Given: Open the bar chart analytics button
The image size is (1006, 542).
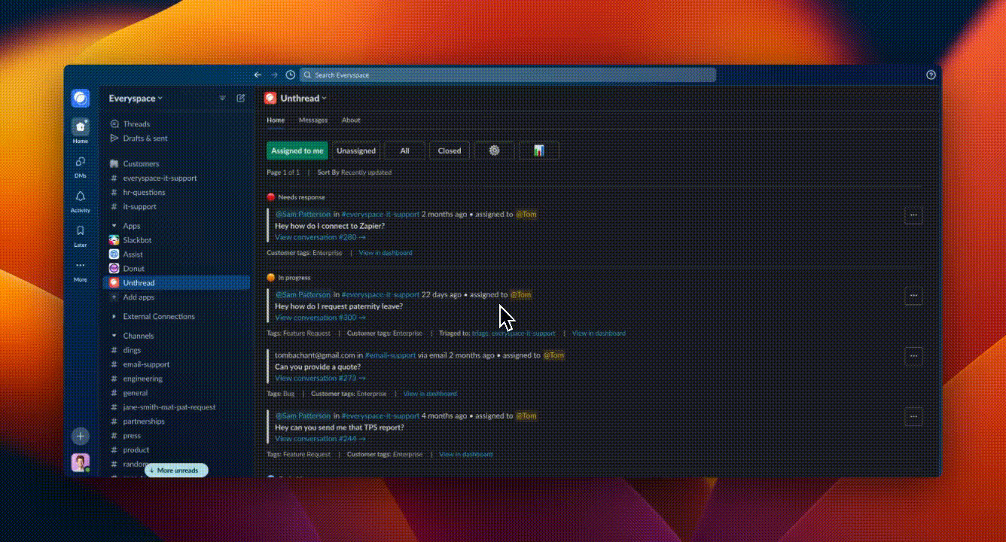Looking at the screenshot, I should [x=539, y=151].
